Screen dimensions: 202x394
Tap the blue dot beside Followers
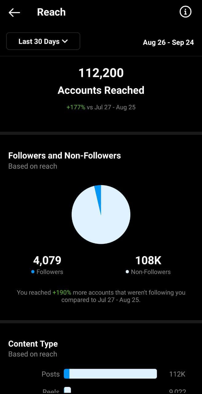pyautogui.click(x=33, y=272)
